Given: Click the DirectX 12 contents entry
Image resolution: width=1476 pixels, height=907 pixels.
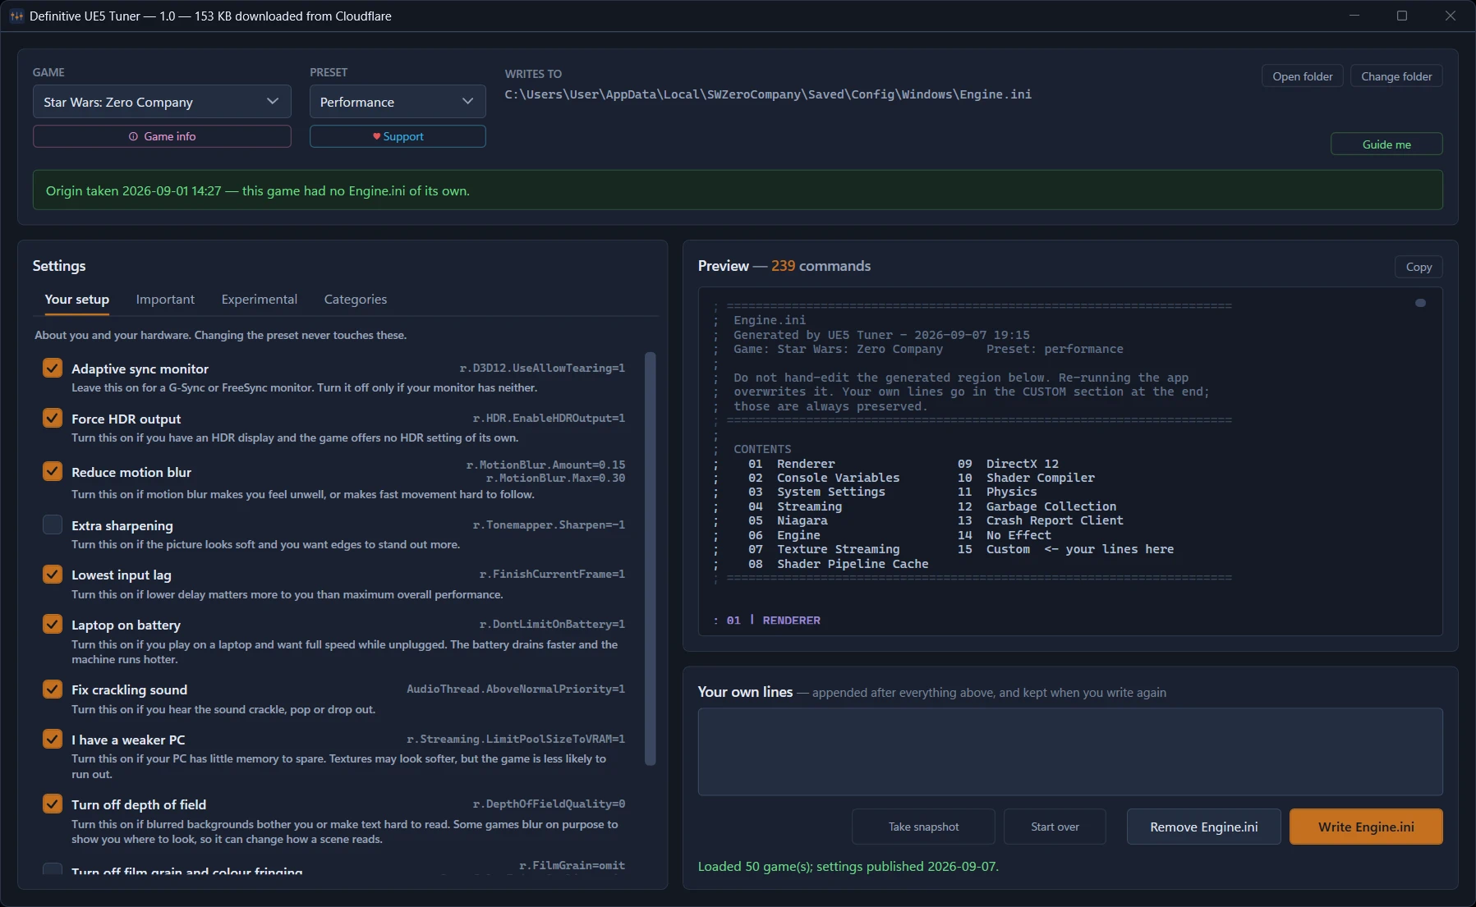Looking at the screenshot, I should (1022, 464).
